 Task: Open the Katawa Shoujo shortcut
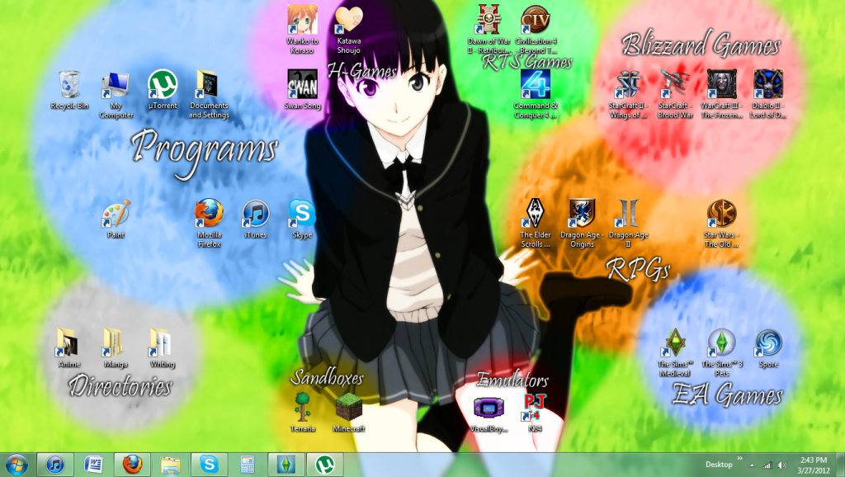tap(348, 20)
